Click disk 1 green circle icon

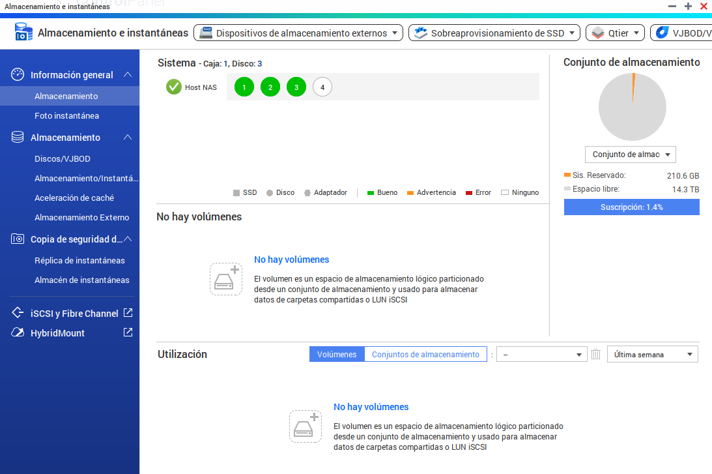tap(244, 87)
